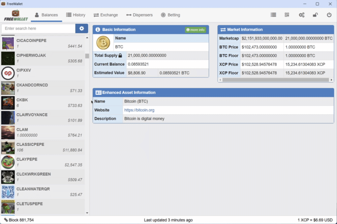Click the XCP Price value $102,528.94576478

[x=259, y=64]
